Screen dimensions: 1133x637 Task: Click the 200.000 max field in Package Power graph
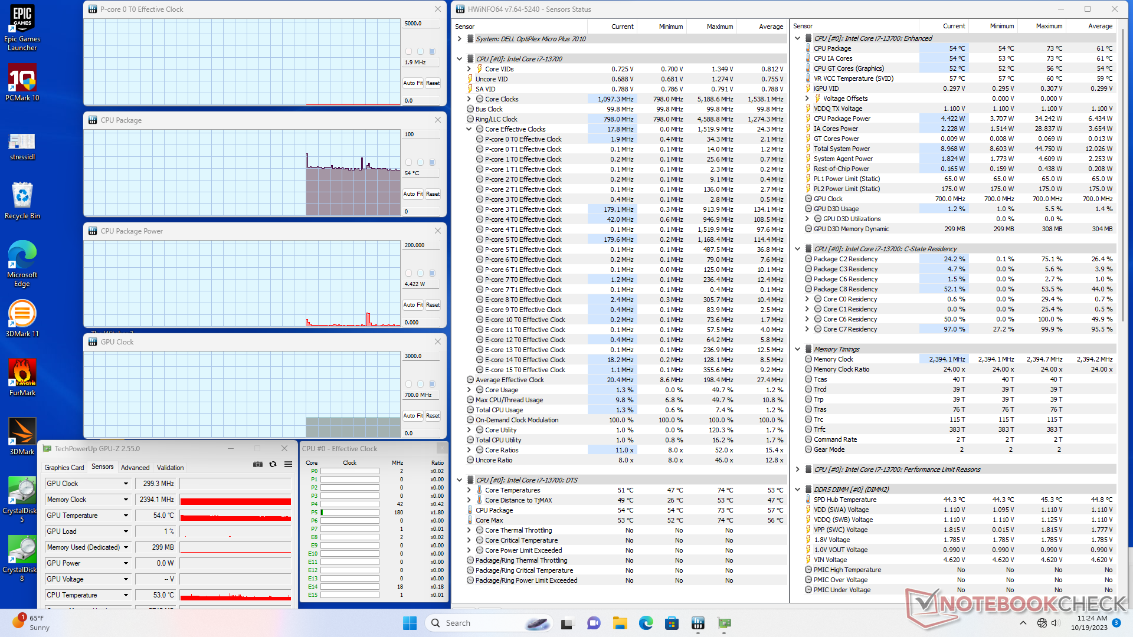tap(421, 245)
